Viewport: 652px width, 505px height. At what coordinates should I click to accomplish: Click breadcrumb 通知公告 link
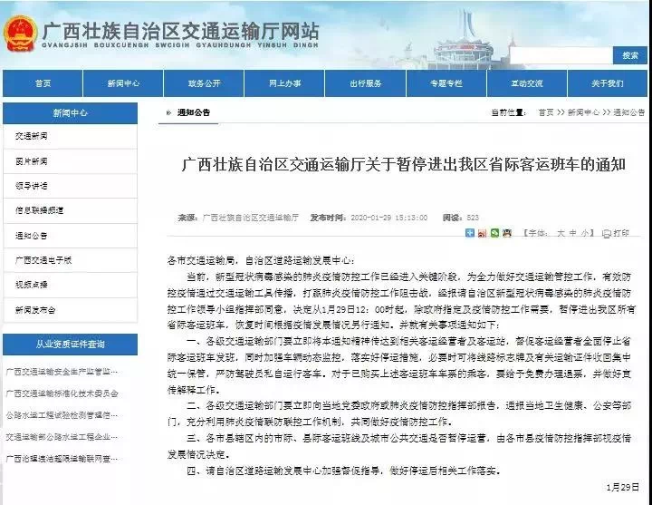click(629, 112)
